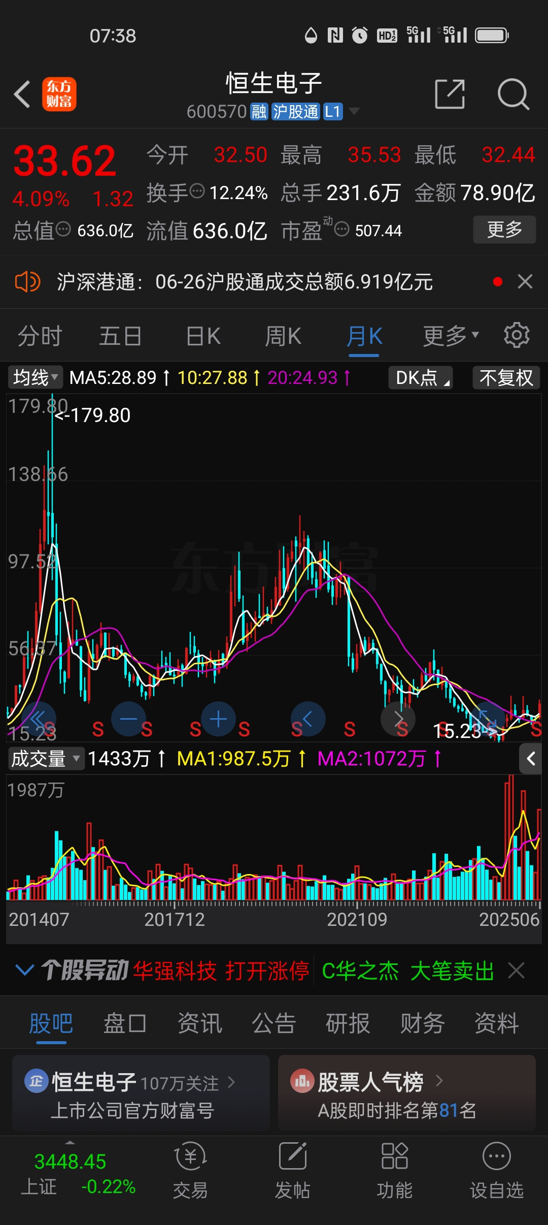Move chart left one step
Viewport: 548px width, 1225px height.
click(308, 719)
